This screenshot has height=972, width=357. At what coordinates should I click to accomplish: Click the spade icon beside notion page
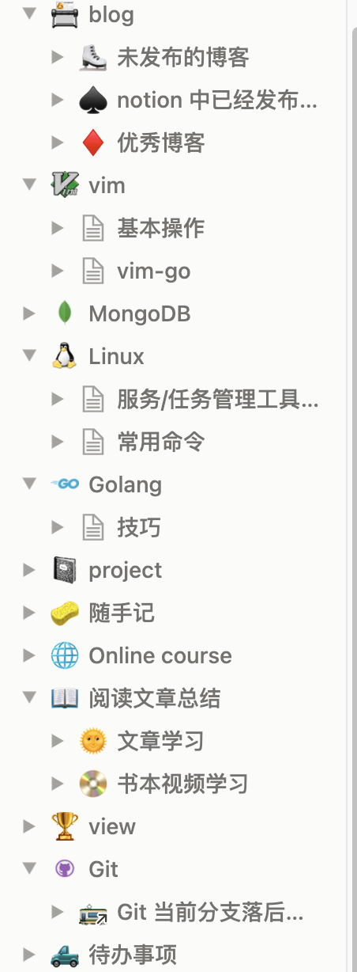coord(93,100)
